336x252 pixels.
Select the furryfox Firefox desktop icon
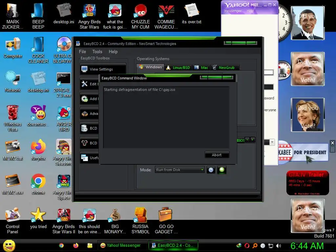[x=38, y=150]
